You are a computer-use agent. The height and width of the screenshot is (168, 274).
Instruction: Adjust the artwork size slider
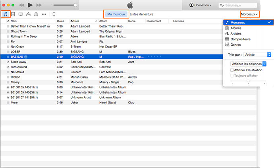point(248,81)
